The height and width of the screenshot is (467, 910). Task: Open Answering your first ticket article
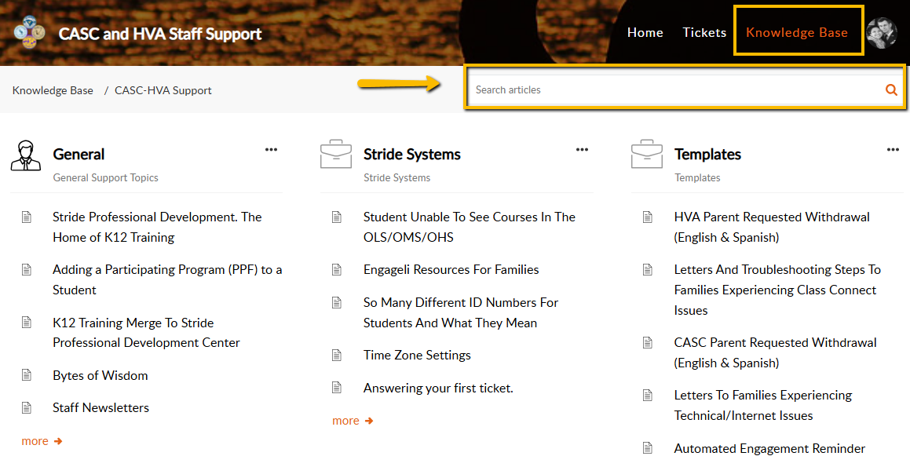[438, 388]
